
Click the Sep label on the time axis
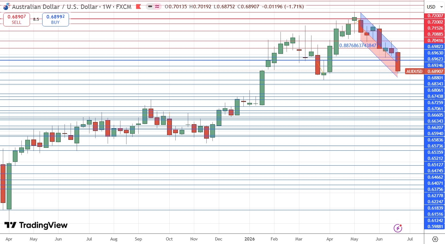click(x=138, y=239)
